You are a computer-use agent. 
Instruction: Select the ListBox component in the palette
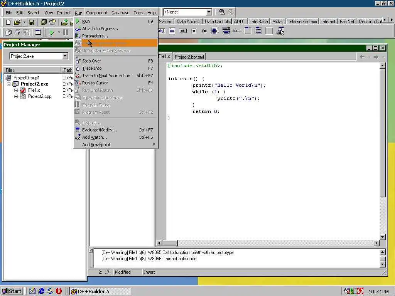[215, 31]
